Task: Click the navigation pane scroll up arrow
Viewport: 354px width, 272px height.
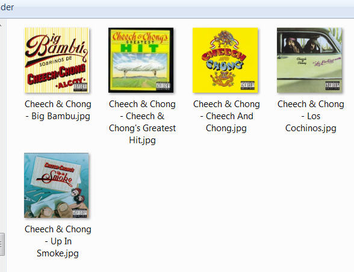Action: (1, 25)
